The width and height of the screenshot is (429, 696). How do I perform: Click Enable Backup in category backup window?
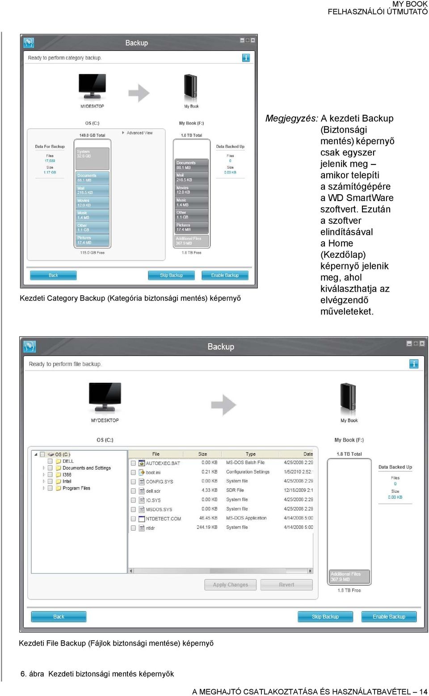tap(225, 275)
